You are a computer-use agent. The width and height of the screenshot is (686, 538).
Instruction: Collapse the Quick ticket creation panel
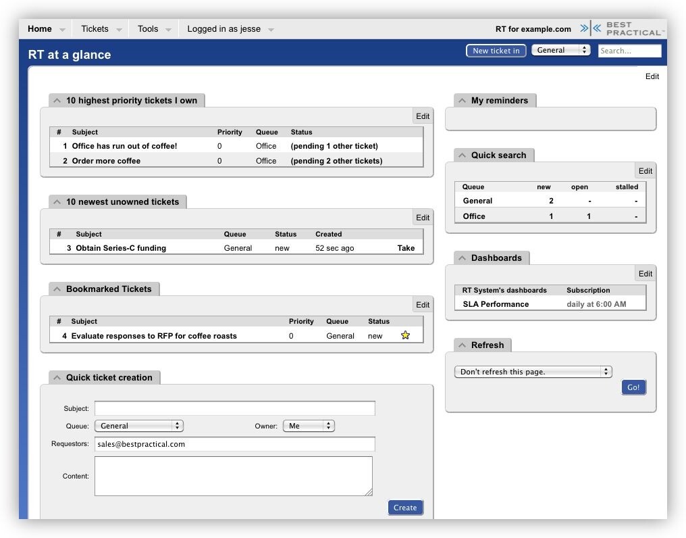point(57,378)
